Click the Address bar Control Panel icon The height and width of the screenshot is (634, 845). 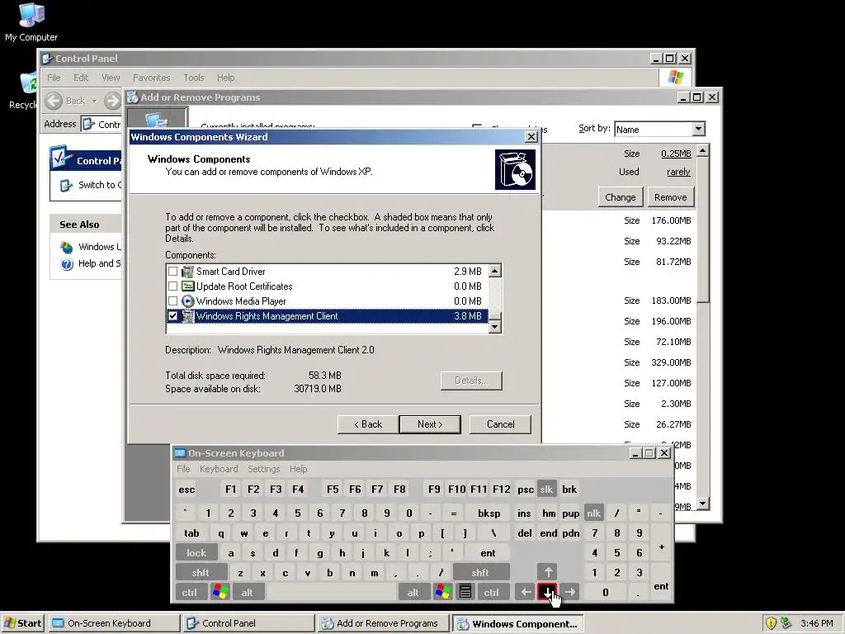[x=89, y=124]
